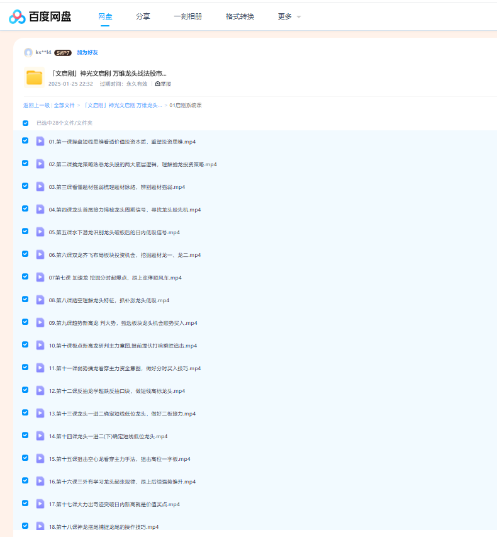
Task: Uncheck the checkbox for 01.第一课 file
Action: [x=25, y=140]
